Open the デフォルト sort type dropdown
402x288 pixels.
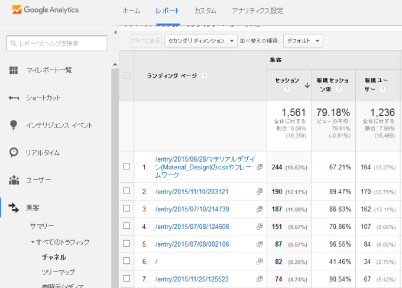click(303, 41)
